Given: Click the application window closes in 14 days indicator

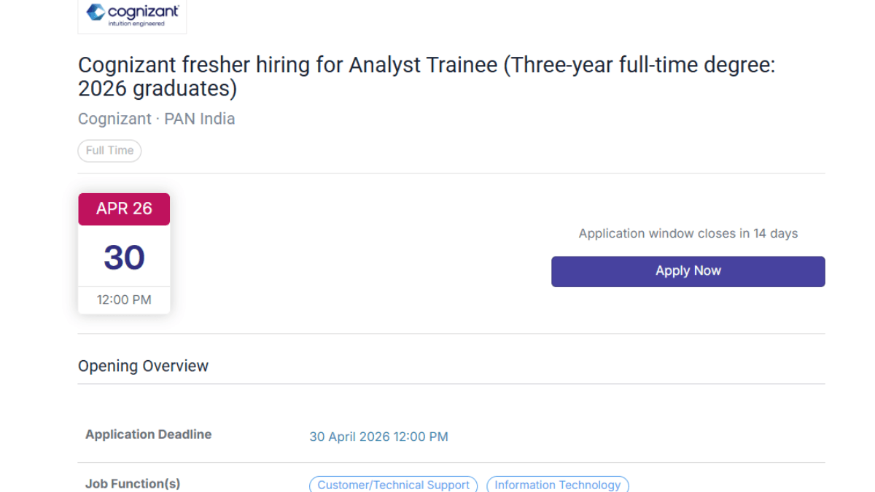Looking at the screenshot, I should [x=688, y=233].
